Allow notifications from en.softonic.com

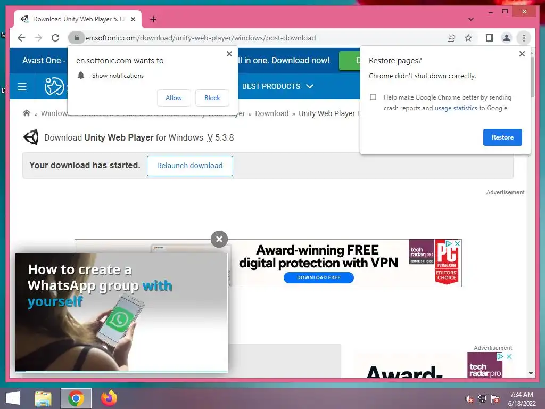[x=174, y=98]
